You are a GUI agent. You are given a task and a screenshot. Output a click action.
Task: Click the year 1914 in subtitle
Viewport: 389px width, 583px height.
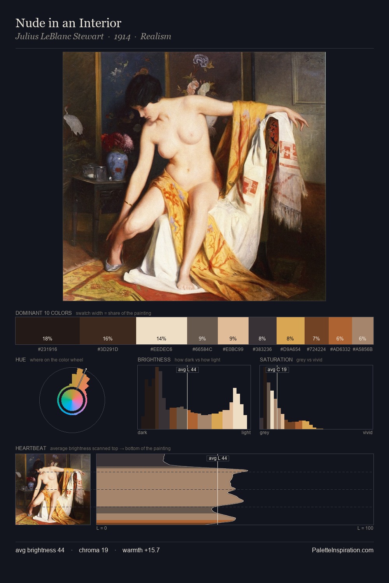tap(122, 37)
